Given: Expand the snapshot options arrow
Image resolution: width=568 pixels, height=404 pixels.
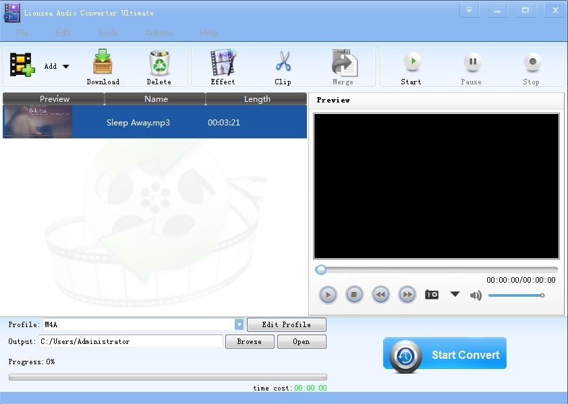Looking at the screenshot, I should coord(455,294).
